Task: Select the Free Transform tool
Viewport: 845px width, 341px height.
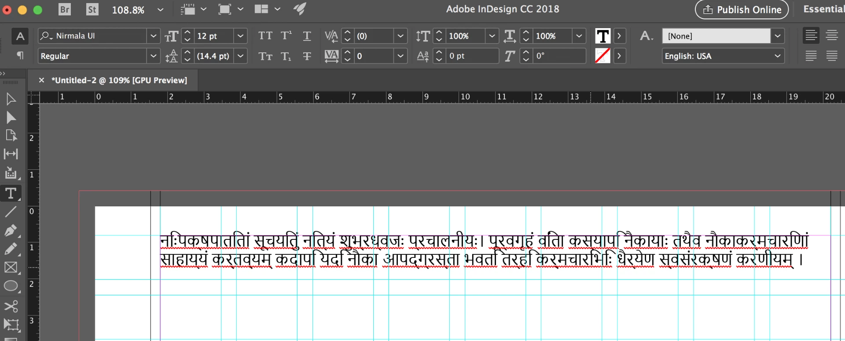Action: coord(11,325)
